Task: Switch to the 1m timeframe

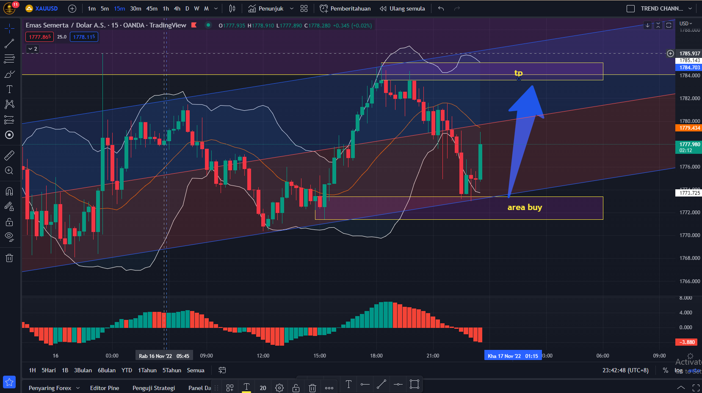Action: point(92,8)
